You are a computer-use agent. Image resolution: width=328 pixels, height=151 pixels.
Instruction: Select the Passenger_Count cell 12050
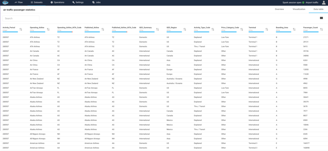tap(306, 69)
